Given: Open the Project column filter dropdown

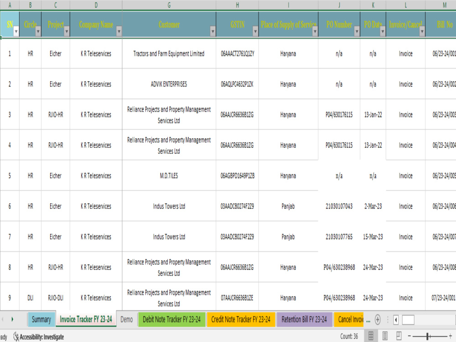Looking at the screenshot, I should pyautogui.click(x=67, y=31).
